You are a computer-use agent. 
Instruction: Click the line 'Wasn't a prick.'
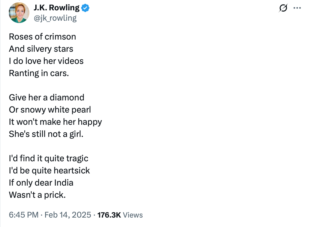pyautogui.click(x=37, y=195)
